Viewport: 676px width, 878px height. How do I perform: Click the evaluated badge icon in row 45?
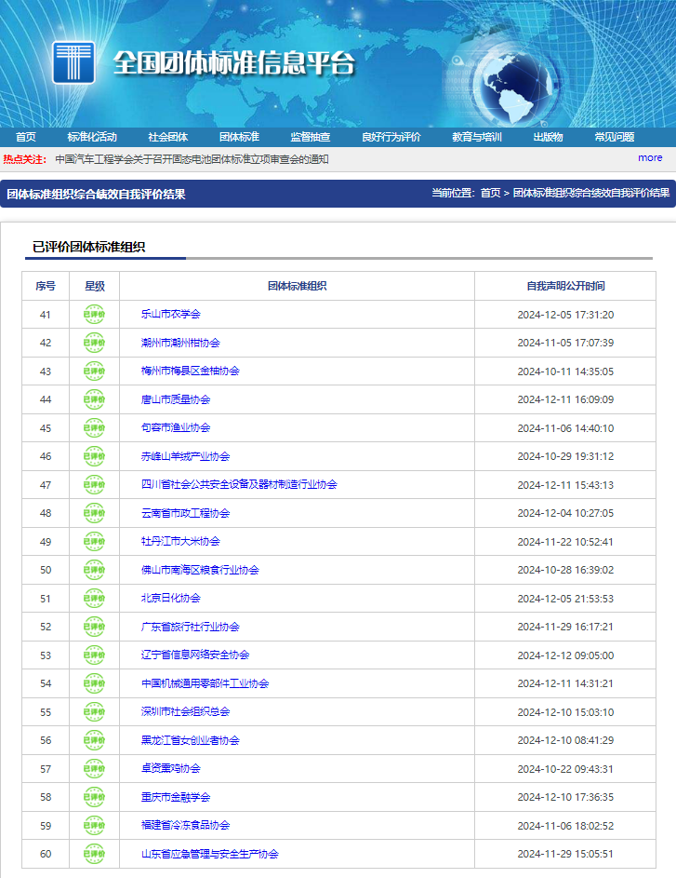94,427
